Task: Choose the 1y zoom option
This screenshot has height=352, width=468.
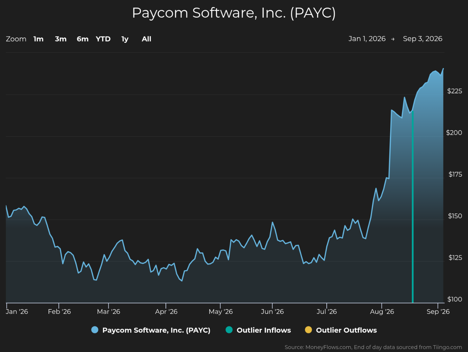Action: pos(125,39)
